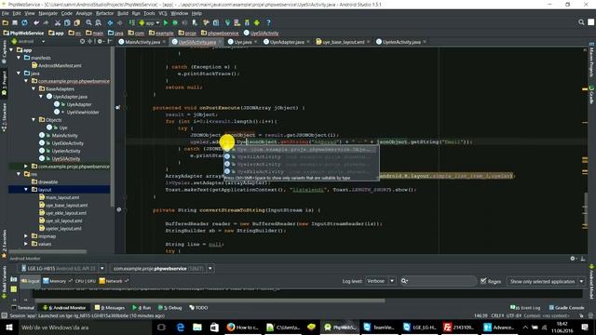
Task: Close the Uye.java tab
Action: [256, 42]
